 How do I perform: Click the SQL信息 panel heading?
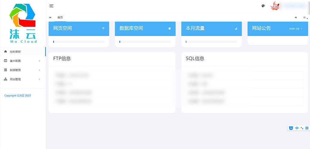click(195, 59)
